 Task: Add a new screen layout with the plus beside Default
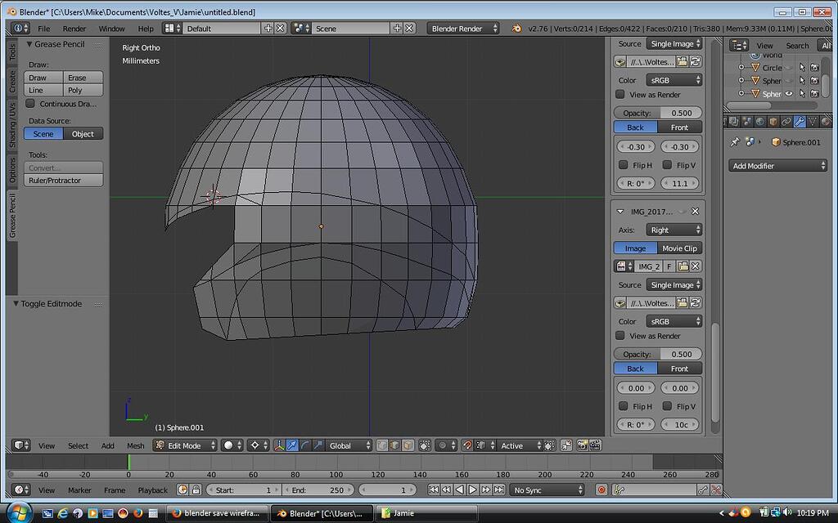pos(268,29)
